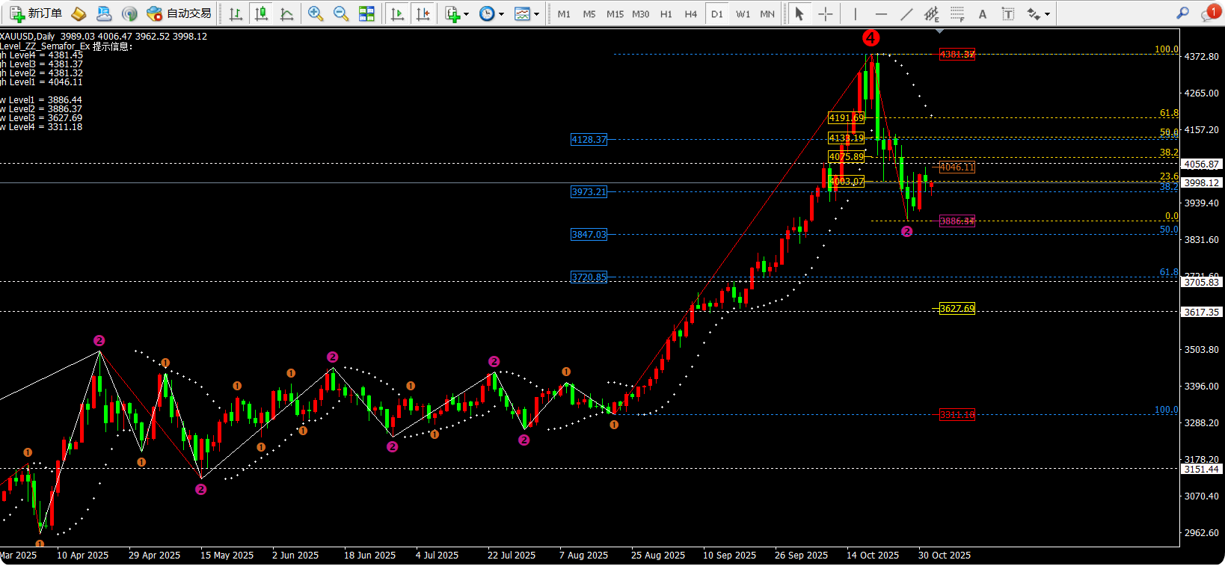Image resolution: width=1225 pixels, height=566 pixels.
Task: Toggle chart auto scroll
Action: 398,13
